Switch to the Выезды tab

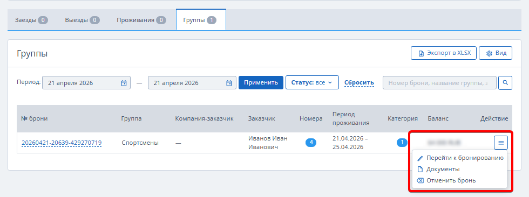82,20
